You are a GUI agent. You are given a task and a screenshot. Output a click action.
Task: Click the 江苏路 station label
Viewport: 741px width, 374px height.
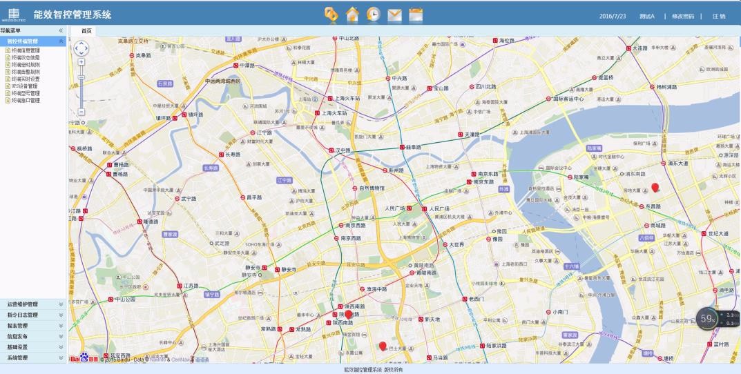coord(191,286)
